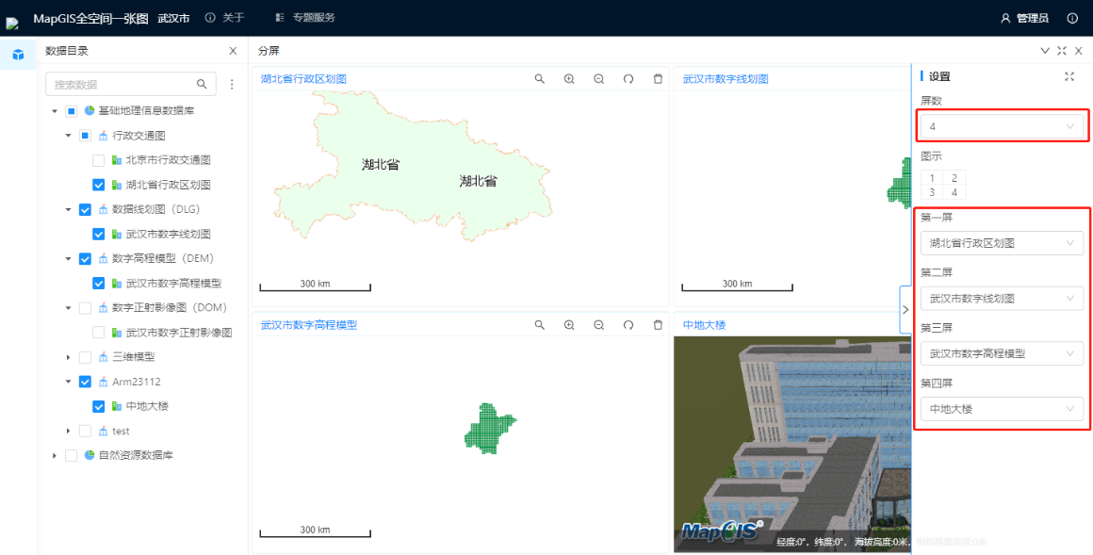Open the 屏数 dropdown showing 4

[1002, 126]
